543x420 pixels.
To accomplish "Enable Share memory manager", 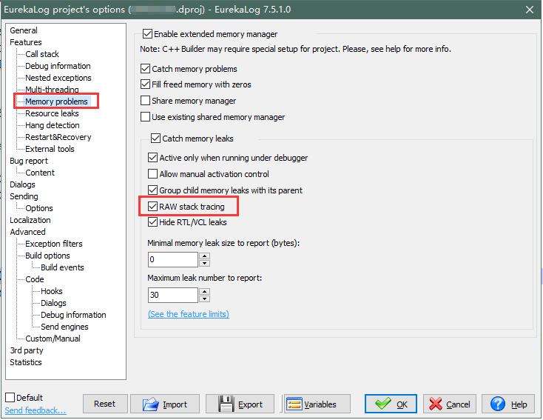I will 146,101.
